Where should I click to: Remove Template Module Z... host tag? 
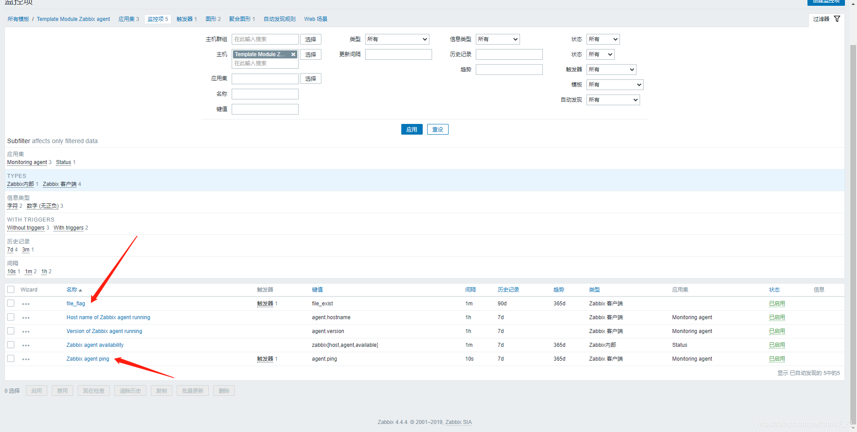click(293, 54)
